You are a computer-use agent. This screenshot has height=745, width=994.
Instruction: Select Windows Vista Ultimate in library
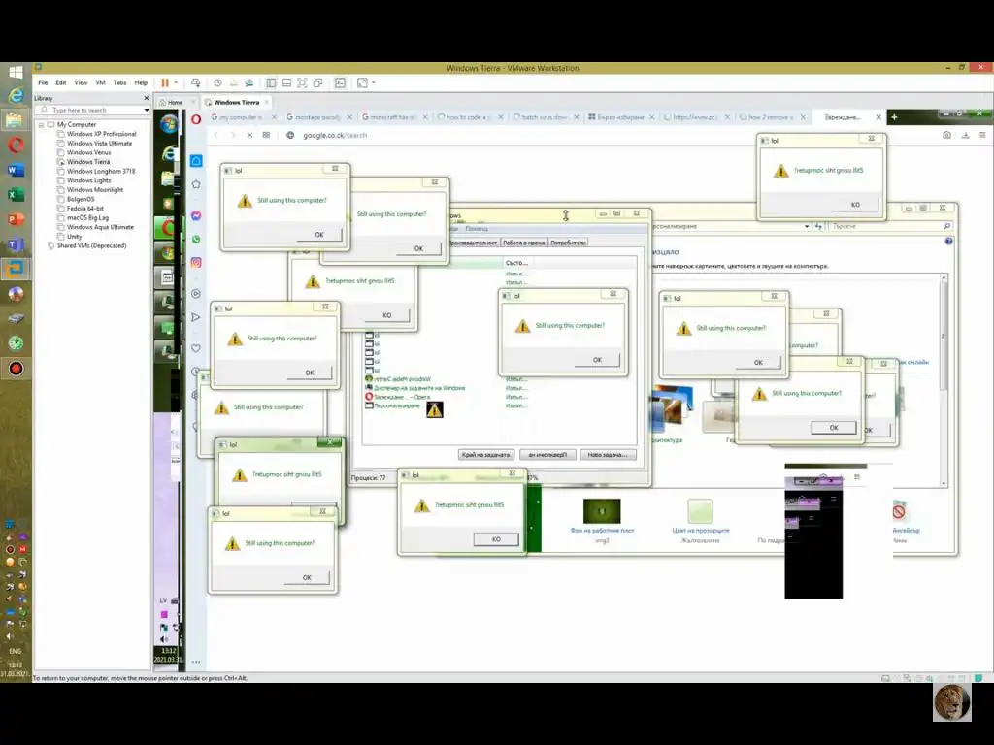pyautogui.click(x=100, y=144)
